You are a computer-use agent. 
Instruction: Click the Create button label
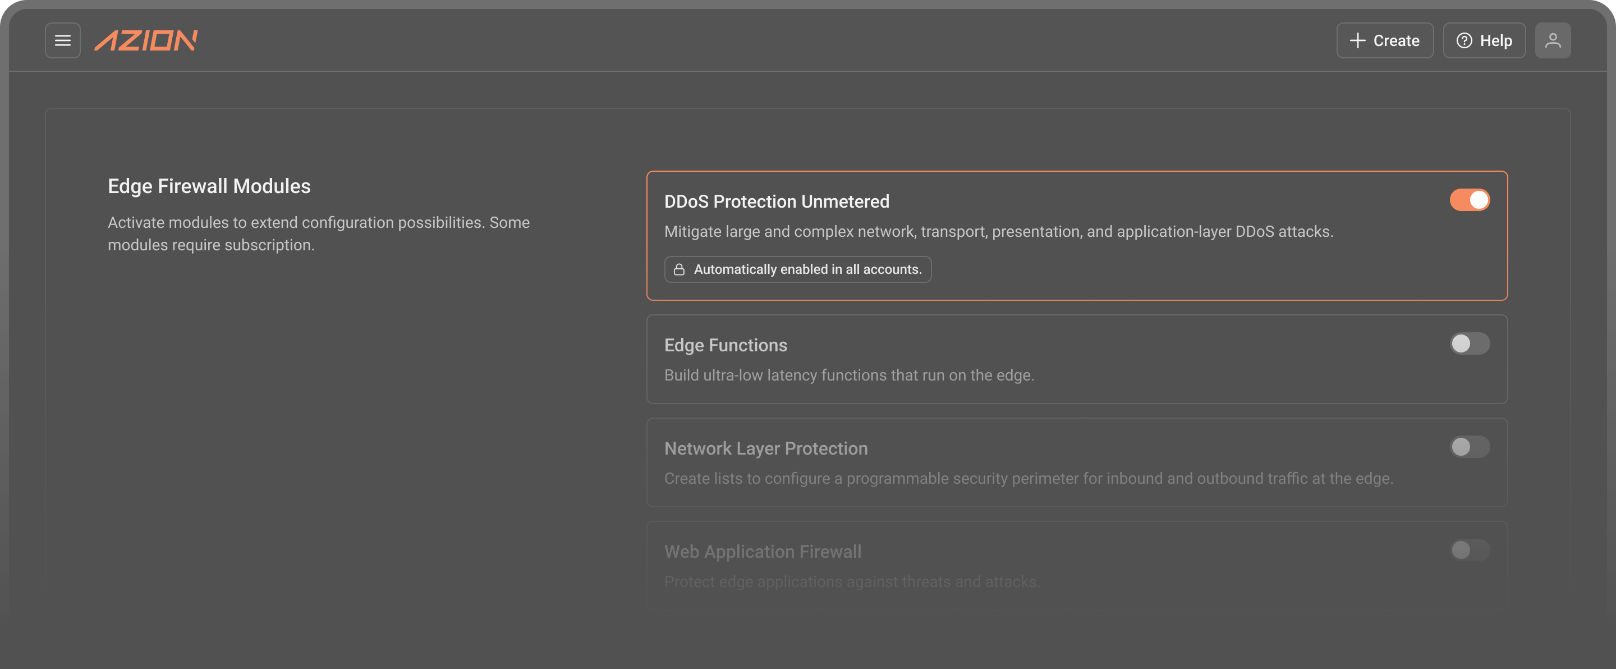pos(1396,41)
